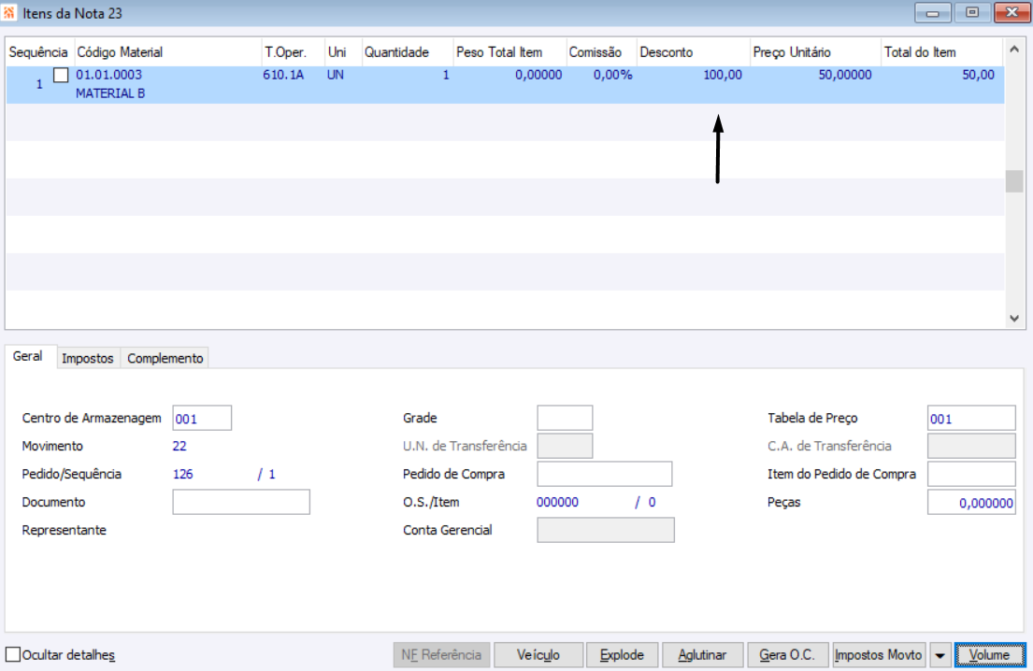Click the U.N. de Transferência field
This screenshot has height=671, width=1033.
[x=565, y=447]
